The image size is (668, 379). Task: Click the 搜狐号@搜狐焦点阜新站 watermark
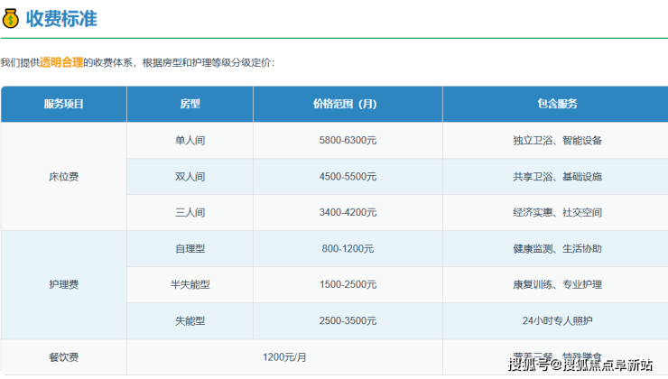tap(580, 365)
